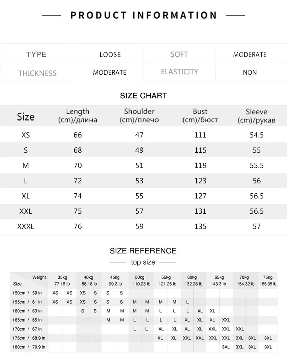This screenshot has height=358, width=287.
Task: Click the Sleeve (cm) column header
Action: coord(256,116)
